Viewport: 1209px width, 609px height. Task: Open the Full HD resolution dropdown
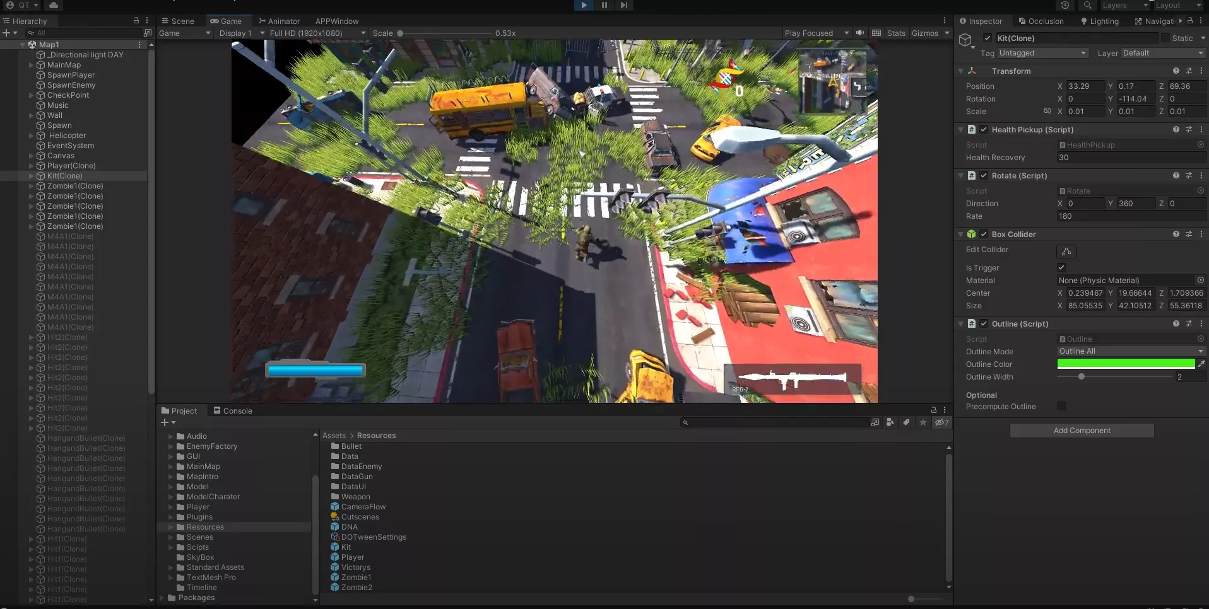(x=317, y=33)
